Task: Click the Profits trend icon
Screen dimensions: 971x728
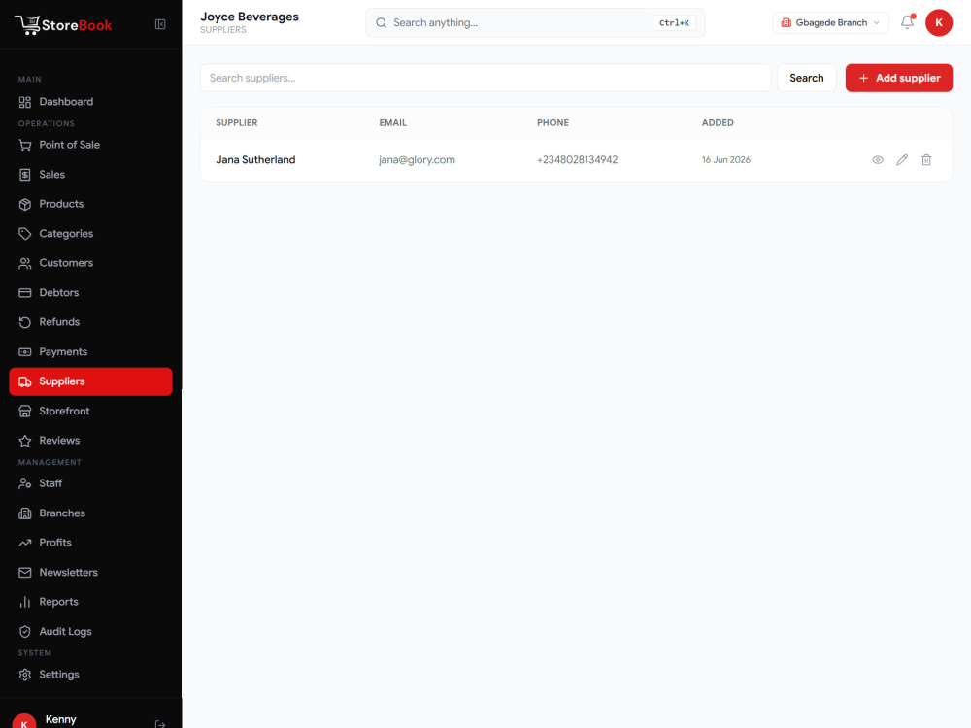Action: coord(25,543)
